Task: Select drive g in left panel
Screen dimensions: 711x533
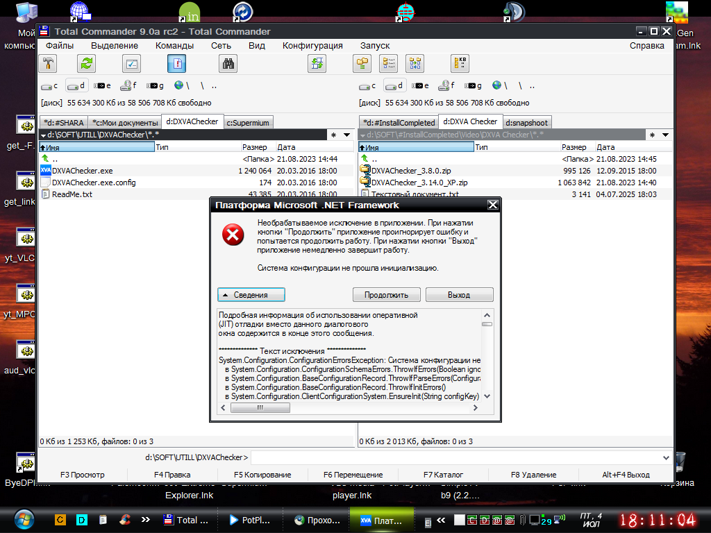Action: click(x=155, y=85)
